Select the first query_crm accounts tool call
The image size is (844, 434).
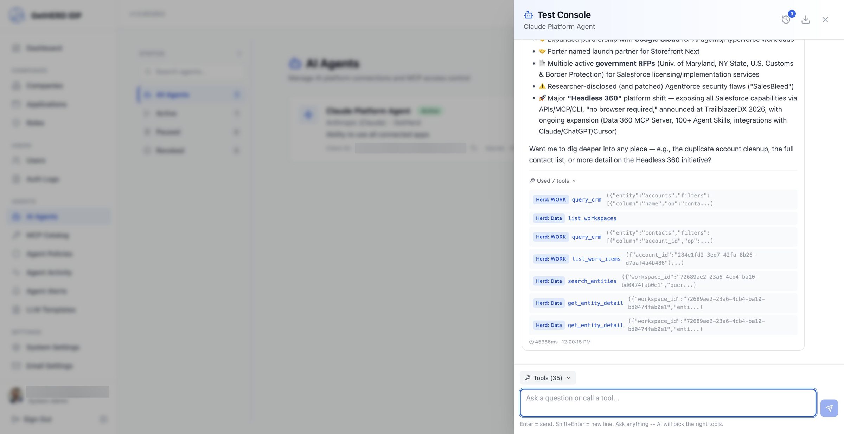click(x=663, y=199)
